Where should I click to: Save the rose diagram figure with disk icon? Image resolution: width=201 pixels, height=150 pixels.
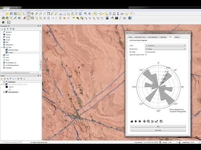161,121
